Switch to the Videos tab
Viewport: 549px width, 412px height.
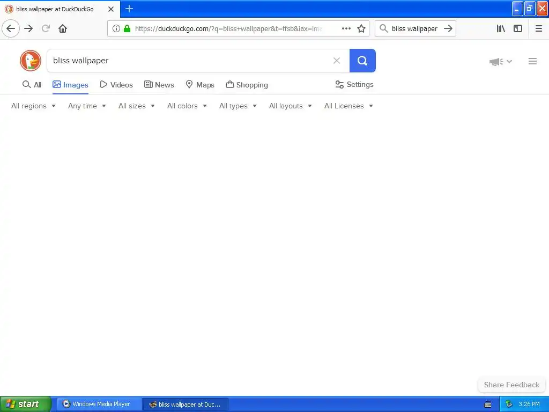(x=116, y=85)
